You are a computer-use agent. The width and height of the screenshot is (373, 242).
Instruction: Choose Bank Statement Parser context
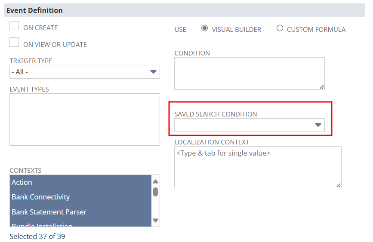coord(80,212)
